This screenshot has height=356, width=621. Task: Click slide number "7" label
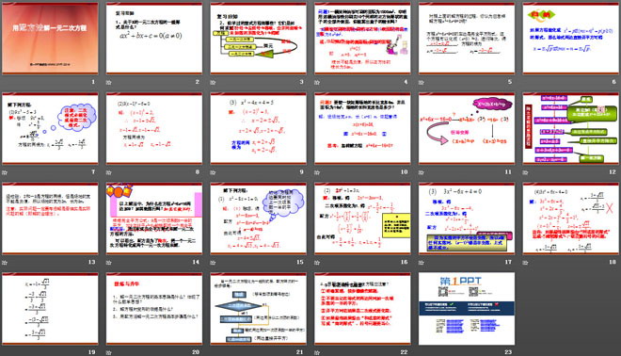(93, 172)
